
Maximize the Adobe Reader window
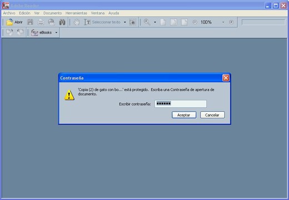point(276,6)
